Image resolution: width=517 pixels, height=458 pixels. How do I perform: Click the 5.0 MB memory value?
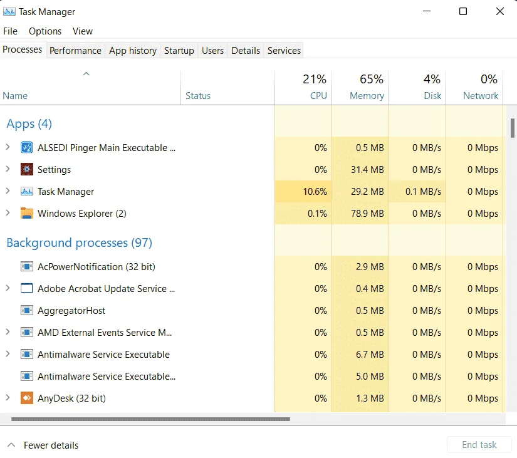pyautogui.click(x=370, y=376)
